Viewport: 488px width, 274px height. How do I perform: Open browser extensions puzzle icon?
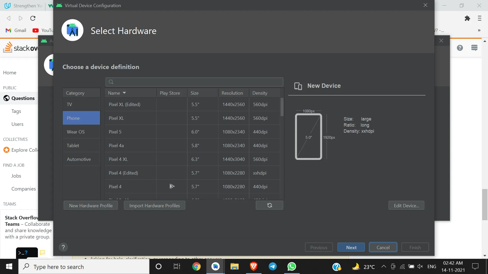(467, 18)
